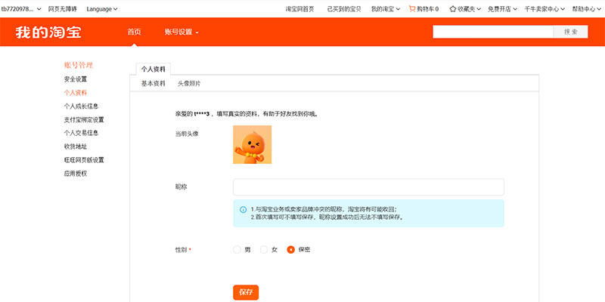Click the current avatar image
This screenshot has width=605, height=302.
(253, 144)
